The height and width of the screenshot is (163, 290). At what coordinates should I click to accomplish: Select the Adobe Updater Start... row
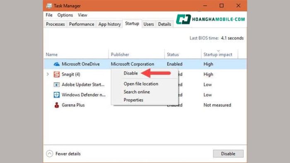[83, 84]
